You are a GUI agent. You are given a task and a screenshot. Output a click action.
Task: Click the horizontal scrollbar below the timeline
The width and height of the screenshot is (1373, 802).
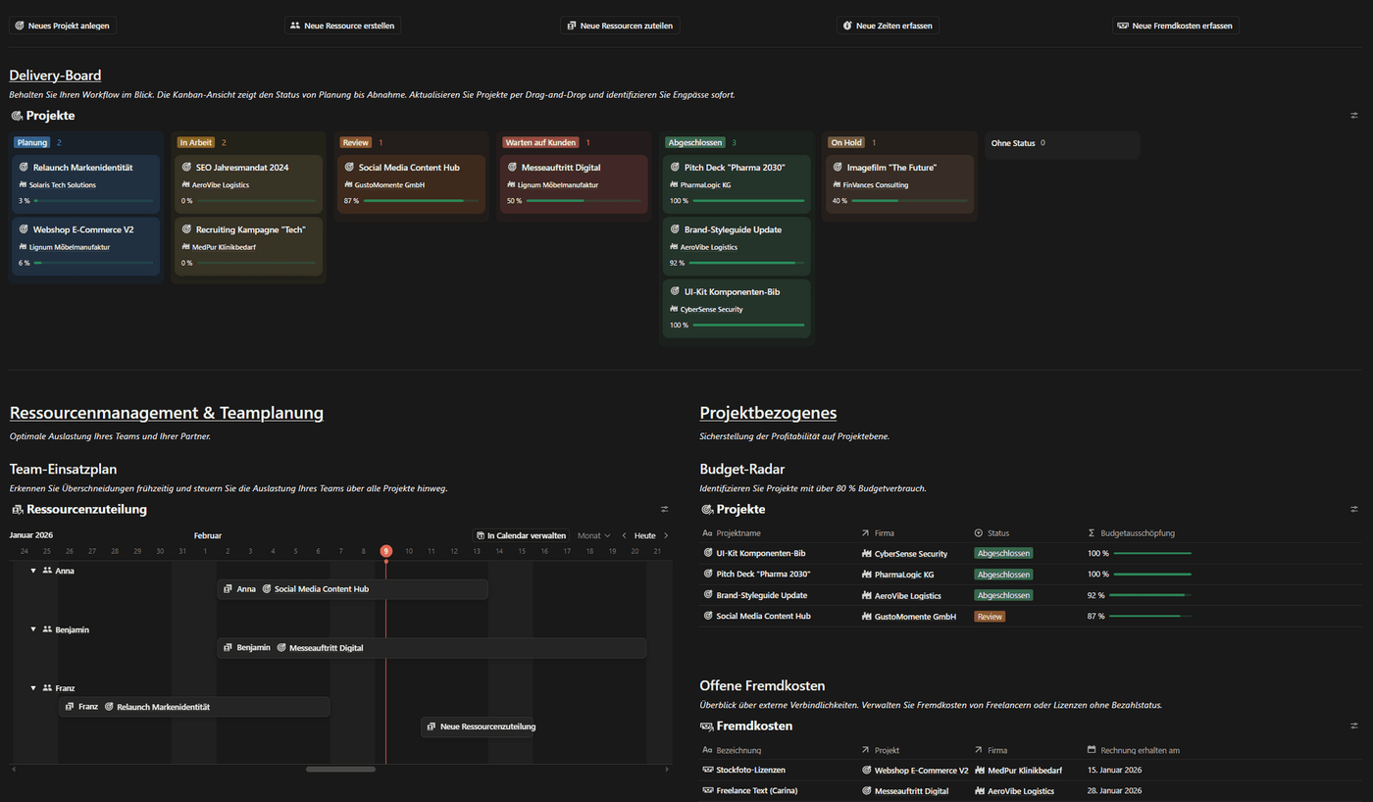340,770
